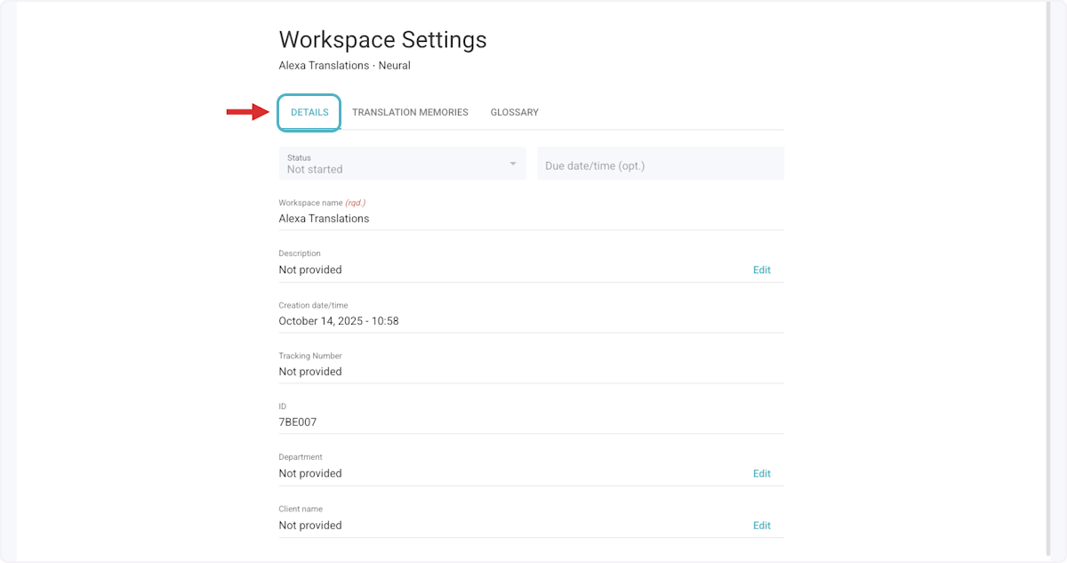Click the Workspace Settings heading
1067x563 pixels.
(382, 40)
